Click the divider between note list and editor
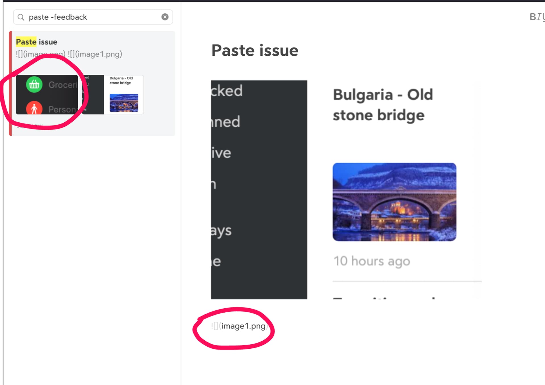The image size is (545, 385). 181,193
